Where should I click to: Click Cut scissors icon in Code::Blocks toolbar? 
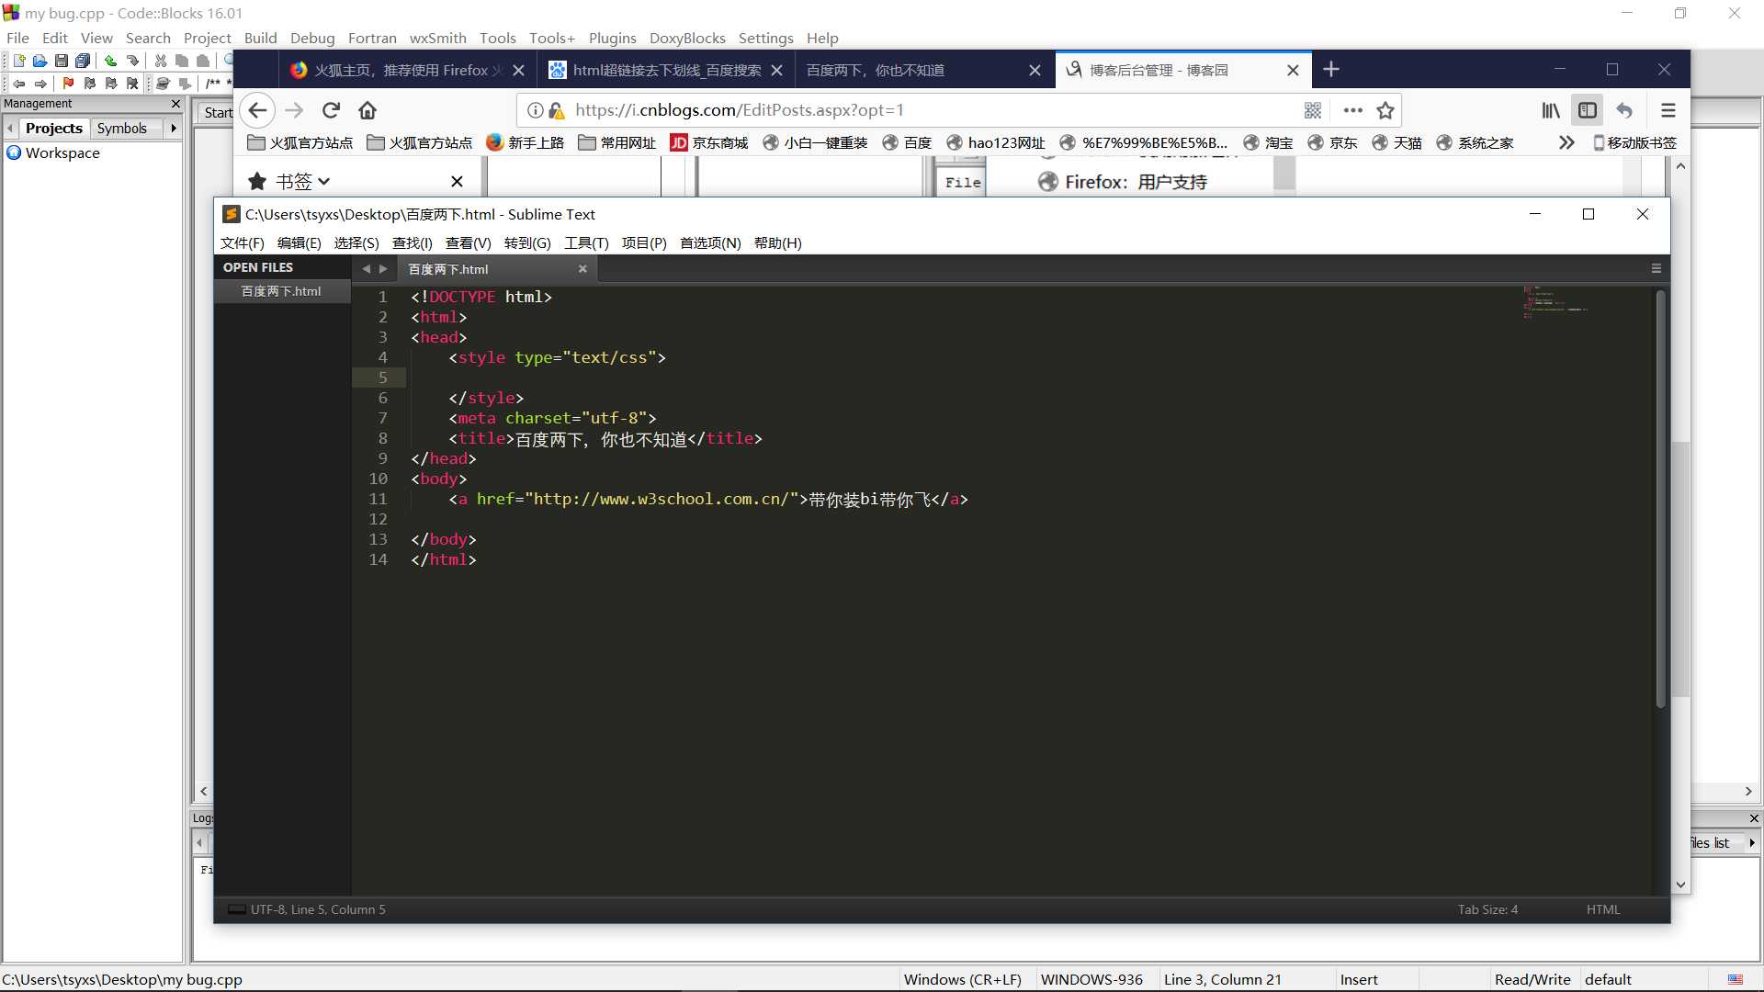tap(160, 61)
